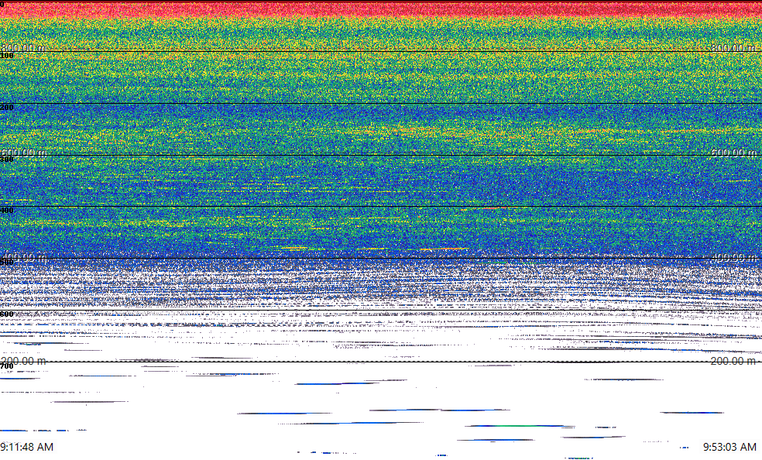This screenshot has height=460, width=762.
Task: Select the 500 depth scale label
Action: coord(7,263)
